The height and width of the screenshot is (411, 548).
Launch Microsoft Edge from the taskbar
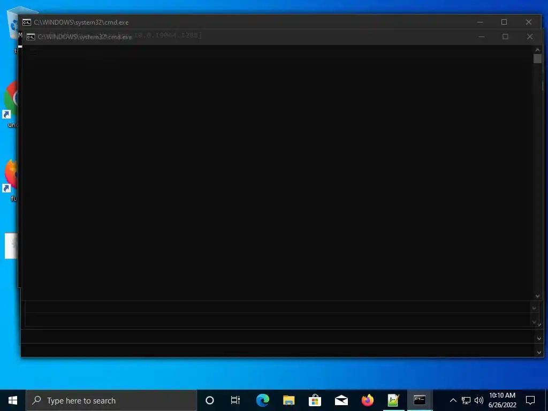click(x=262, y=400)
